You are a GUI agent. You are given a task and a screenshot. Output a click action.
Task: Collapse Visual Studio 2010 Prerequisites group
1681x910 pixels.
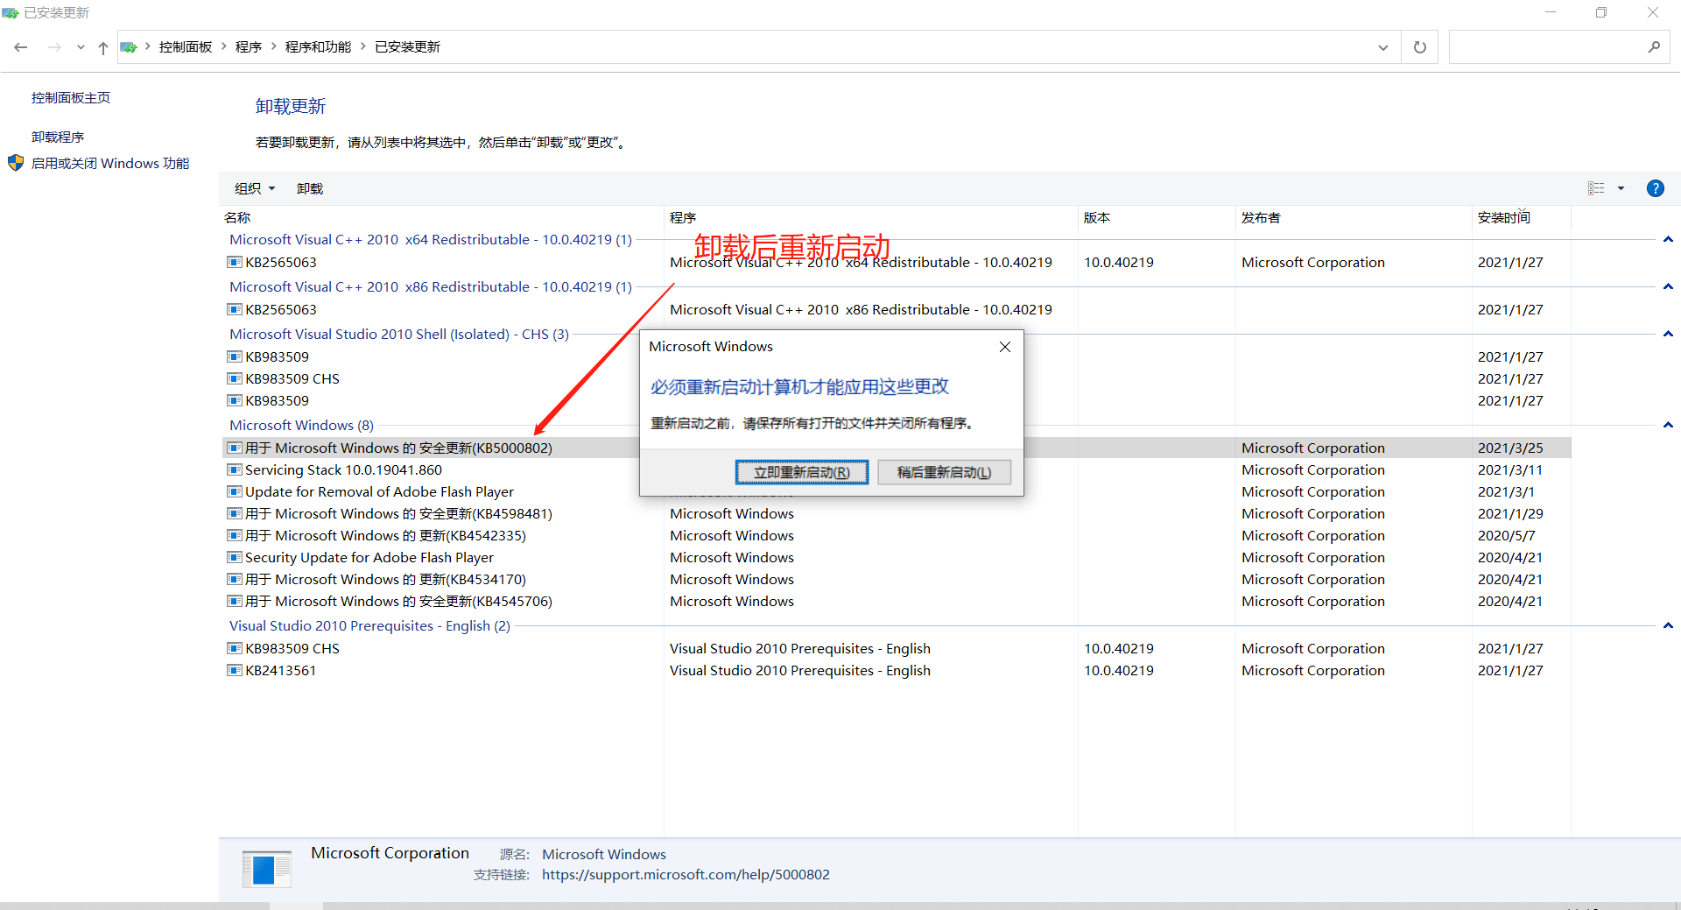(1668, 626)
